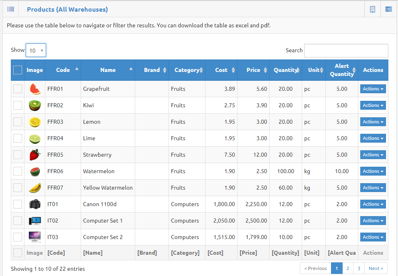Click the Canon 1100d camera image
The height and width of the screenshot is (276, 398).
pos(35,204)
